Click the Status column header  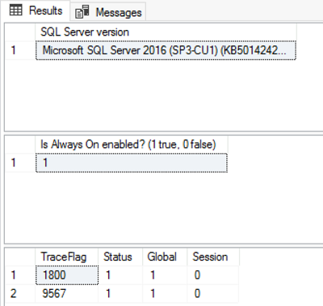coord(120,257)
